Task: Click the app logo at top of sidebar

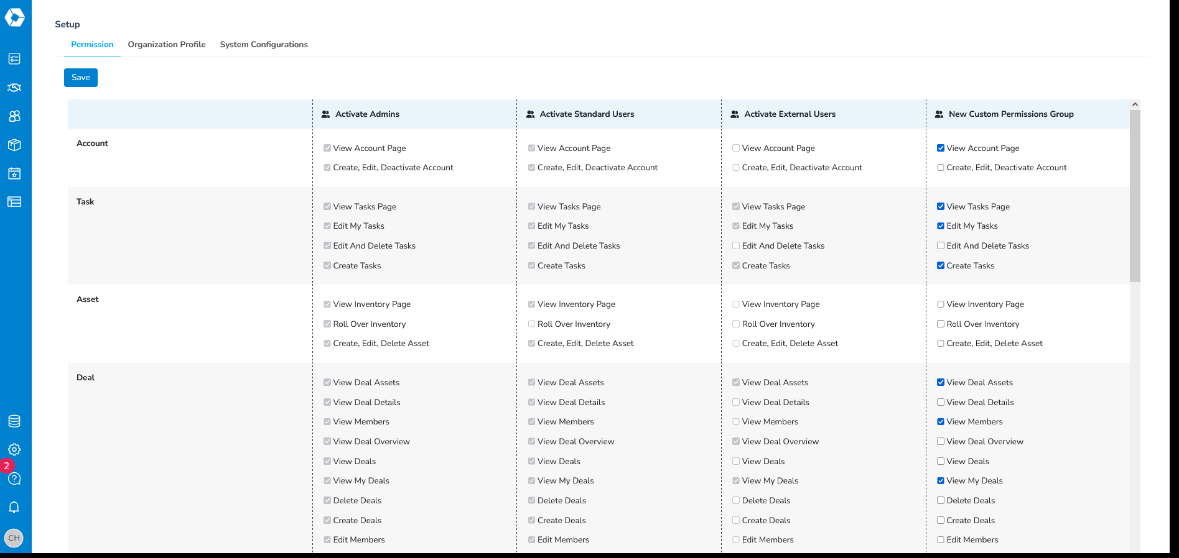Action: [x=14, y=17]
